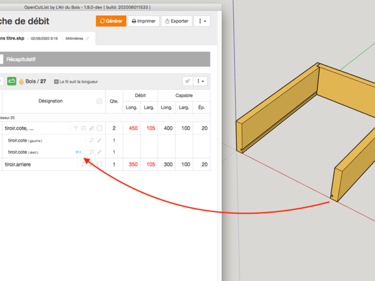
Task: Open the top-right three-dots options dropdown
Action: (202, 21)
